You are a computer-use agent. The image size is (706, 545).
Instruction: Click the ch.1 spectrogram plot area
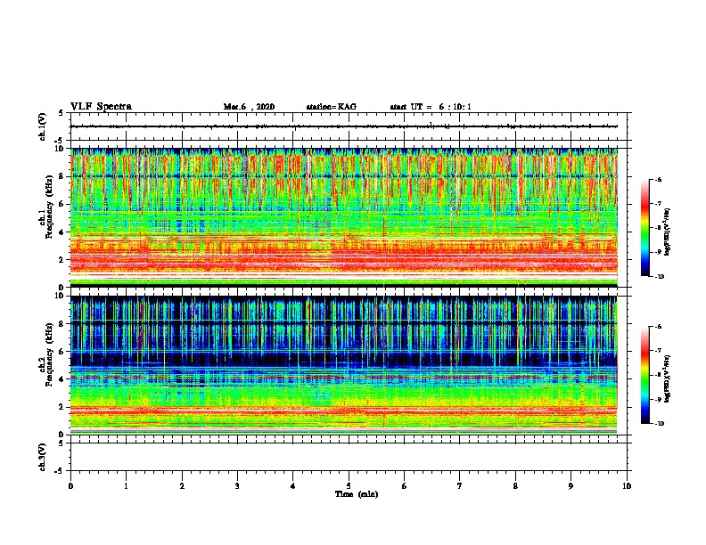tap(344, 217)
